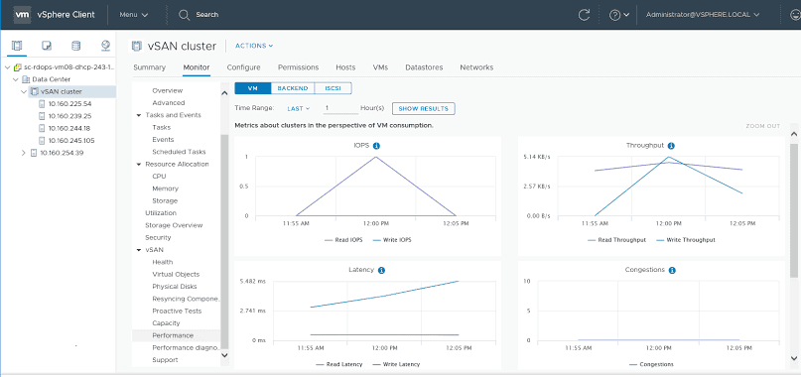Collapse the Data Center tree node

[x=15, y=79]
